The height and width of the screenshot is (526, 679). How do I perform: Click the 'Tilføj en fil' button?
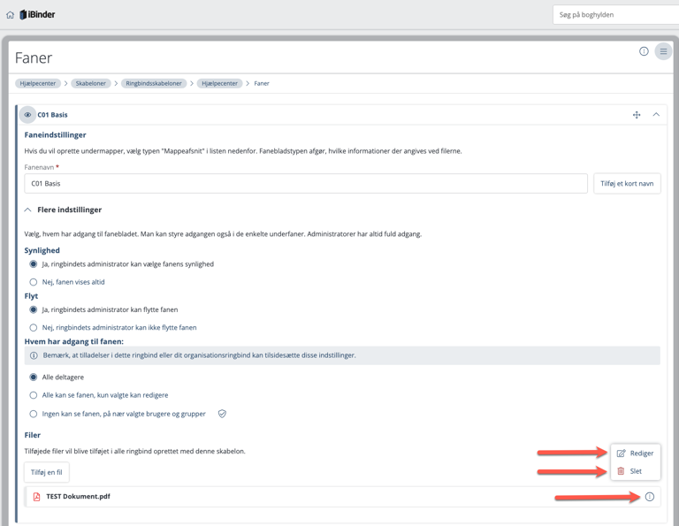(x=47, y=472)
